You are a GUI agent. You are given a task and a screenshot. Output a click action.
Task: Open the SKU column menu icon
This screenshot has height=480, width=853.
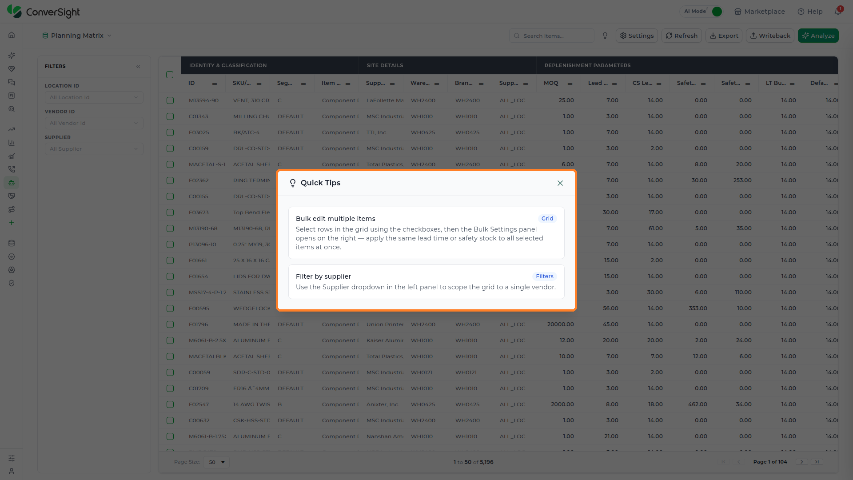(259, 83)
